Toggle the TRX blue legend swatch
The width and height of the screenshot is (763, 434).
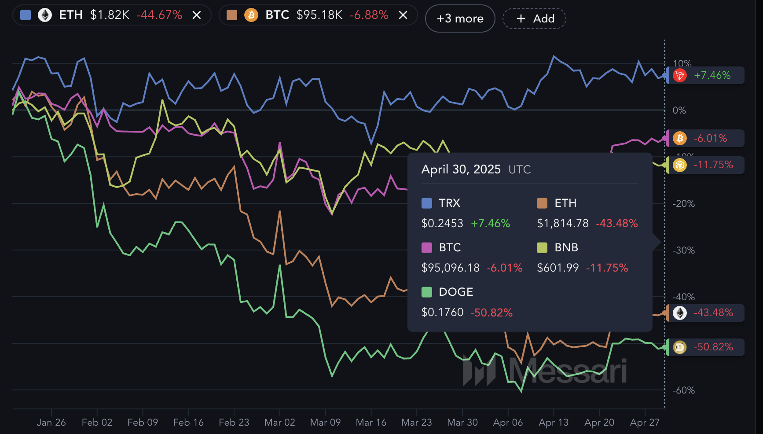[x=426, y=203]
